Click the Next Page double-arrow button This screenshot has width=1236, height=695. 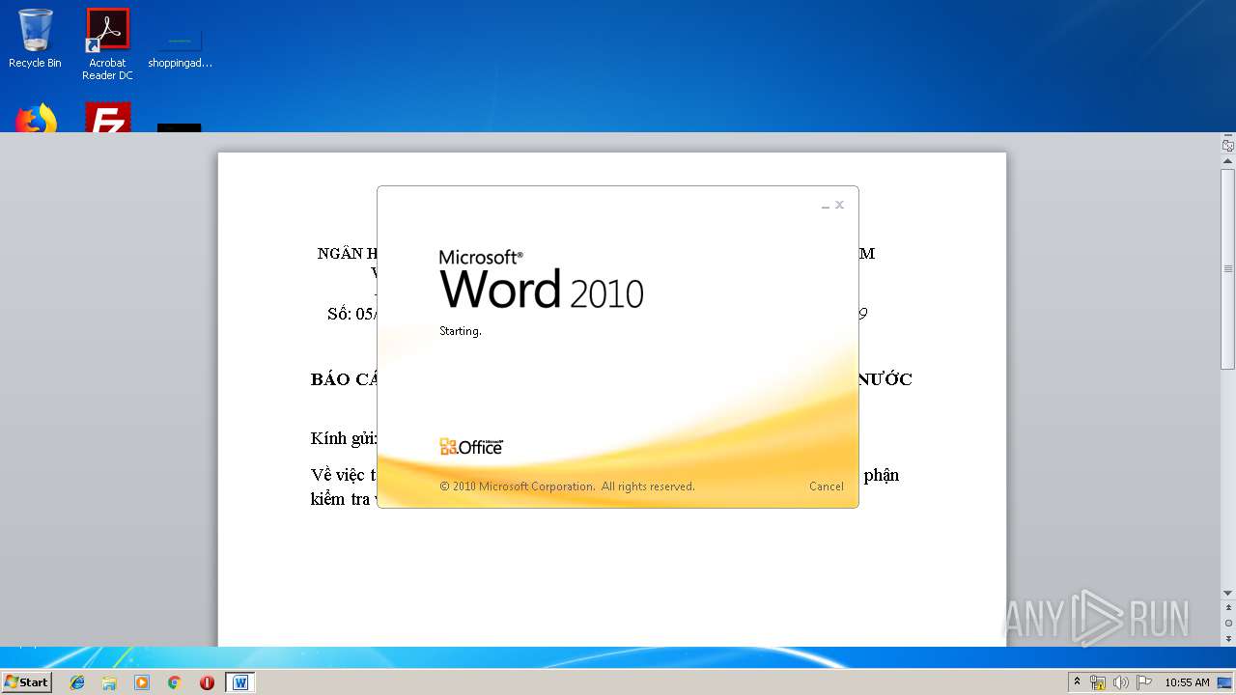coord(1228,638)
